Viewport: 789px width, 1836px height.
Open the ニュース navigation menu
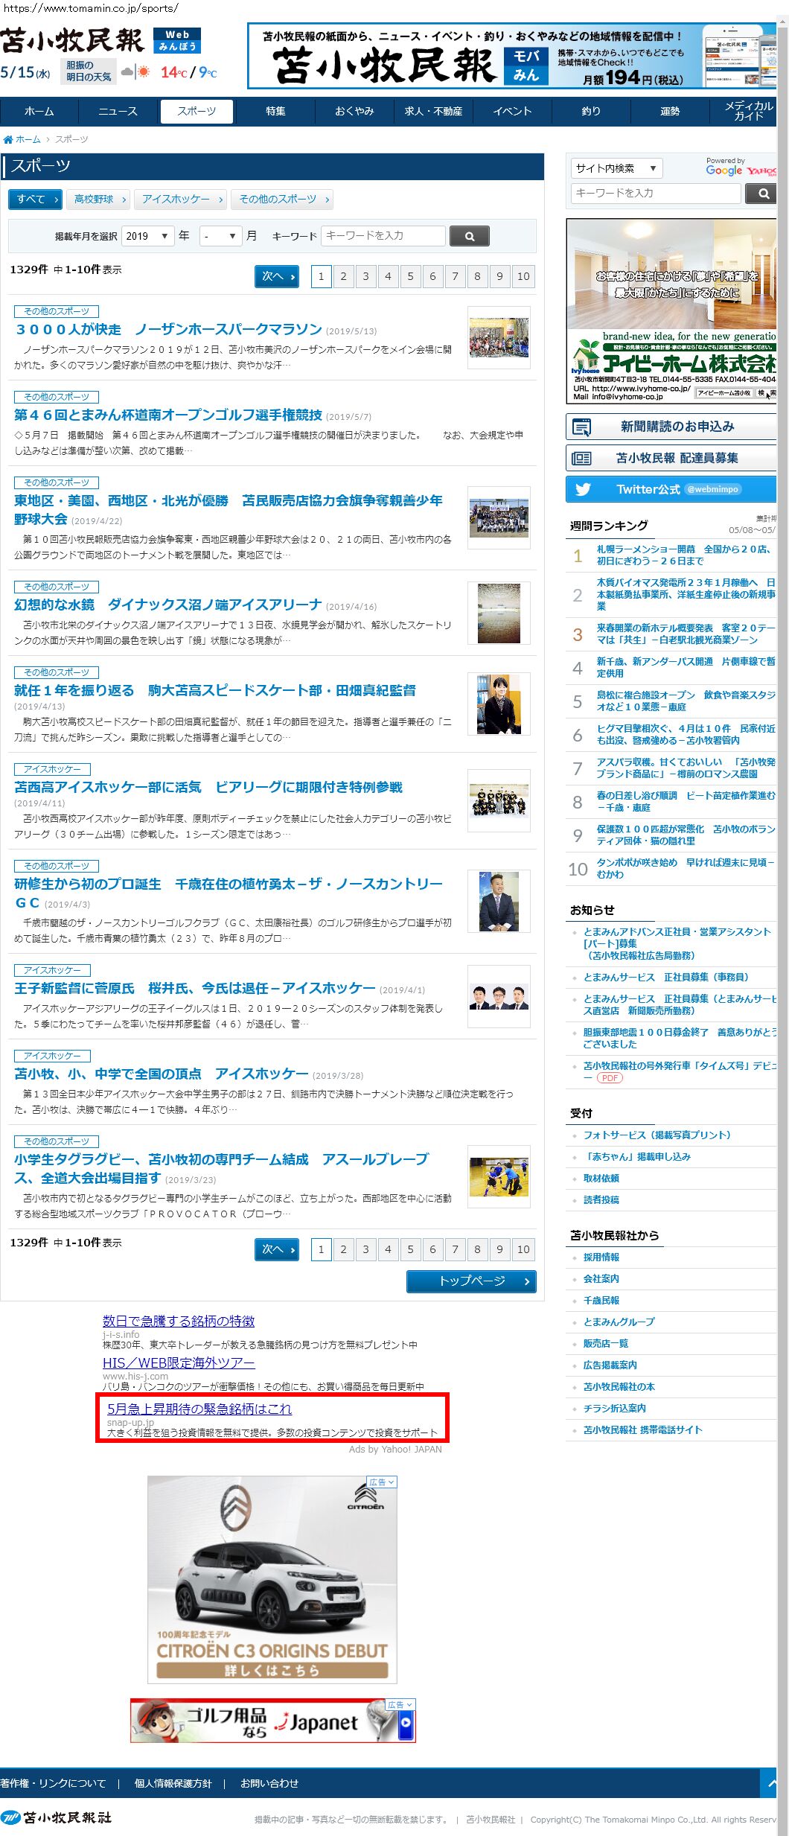click(x=118, y=112)
